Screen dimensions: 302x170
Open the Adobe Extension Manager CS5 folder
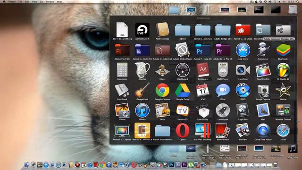click(283, 30)
